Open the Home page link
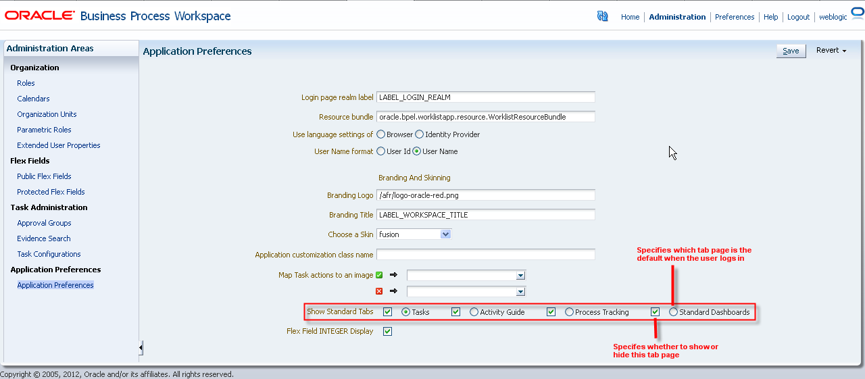 pyautogui.click(x=630, y=17)
